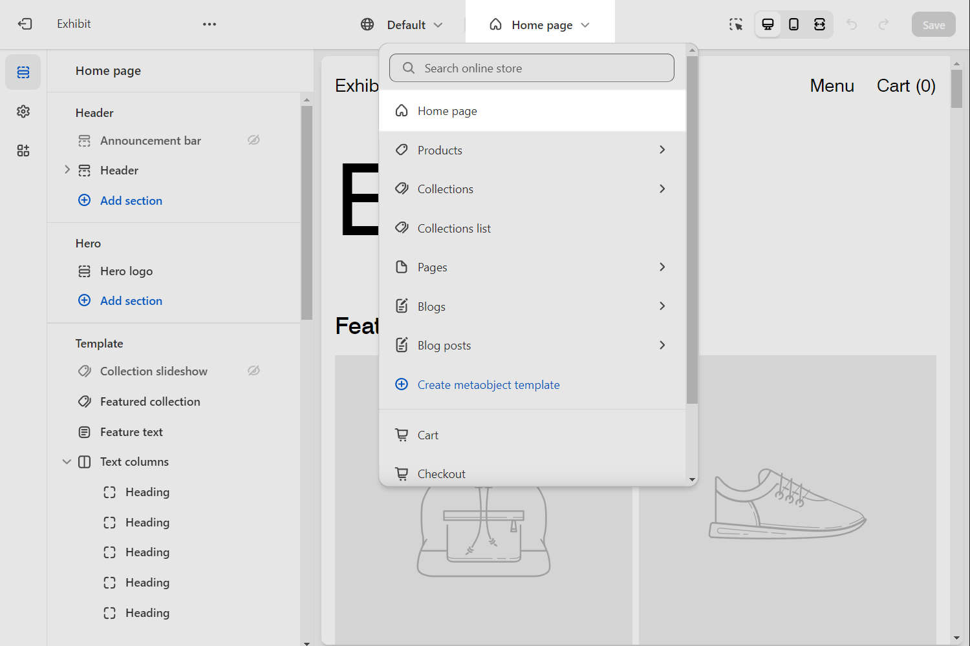The width and height of the screenshot is (970, 646).
Task: Click the sidebar sections scrollbar thumb
Action: pyautogui.click(x=307, y=213)
